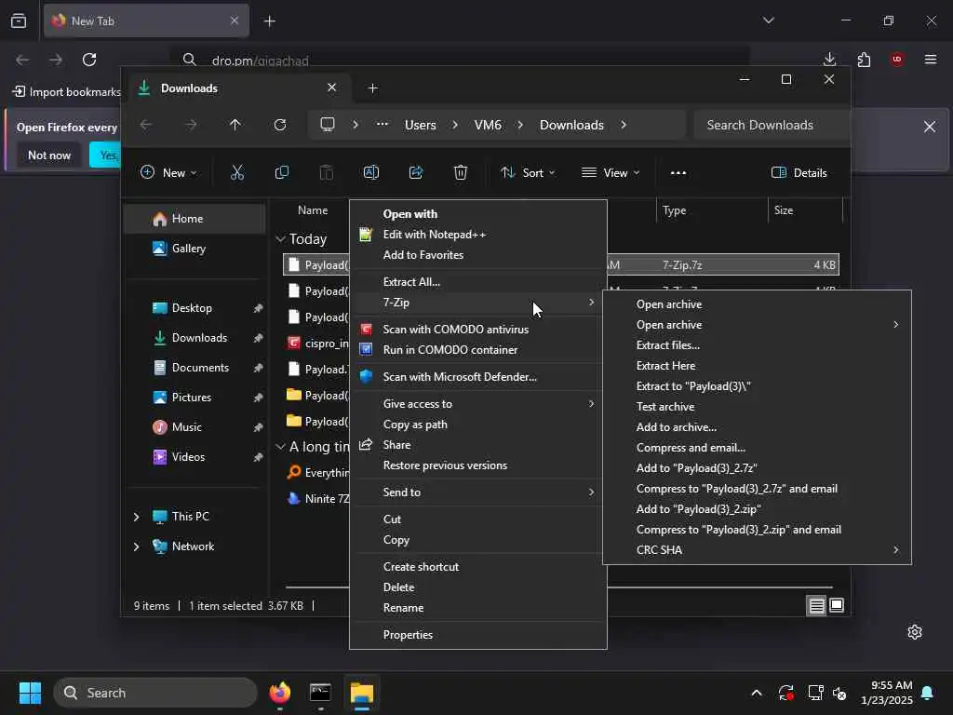Select Test archive in 7-Zip submenu
953x715 pixels.
click(x=757, y=407)
